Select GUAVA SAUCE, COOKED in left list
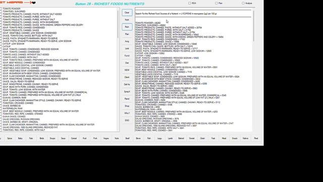This screenshot has width=323, height=182. (x=14, y=117)
